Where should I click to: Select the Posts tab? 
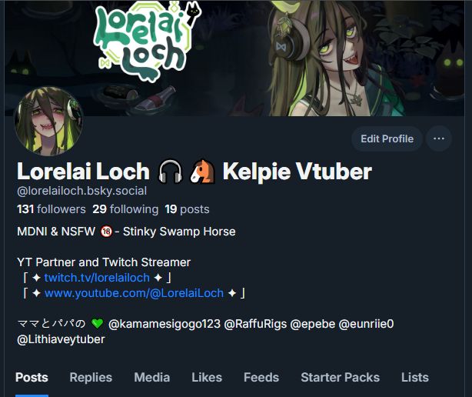pos(32,378)
